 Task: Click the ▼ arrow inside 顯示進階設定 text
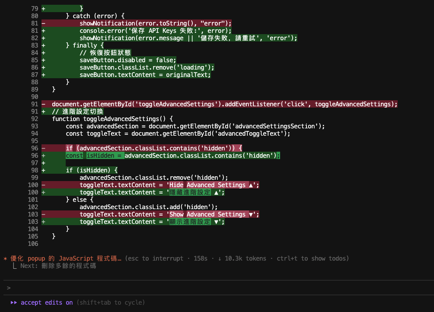coord(216,221)
